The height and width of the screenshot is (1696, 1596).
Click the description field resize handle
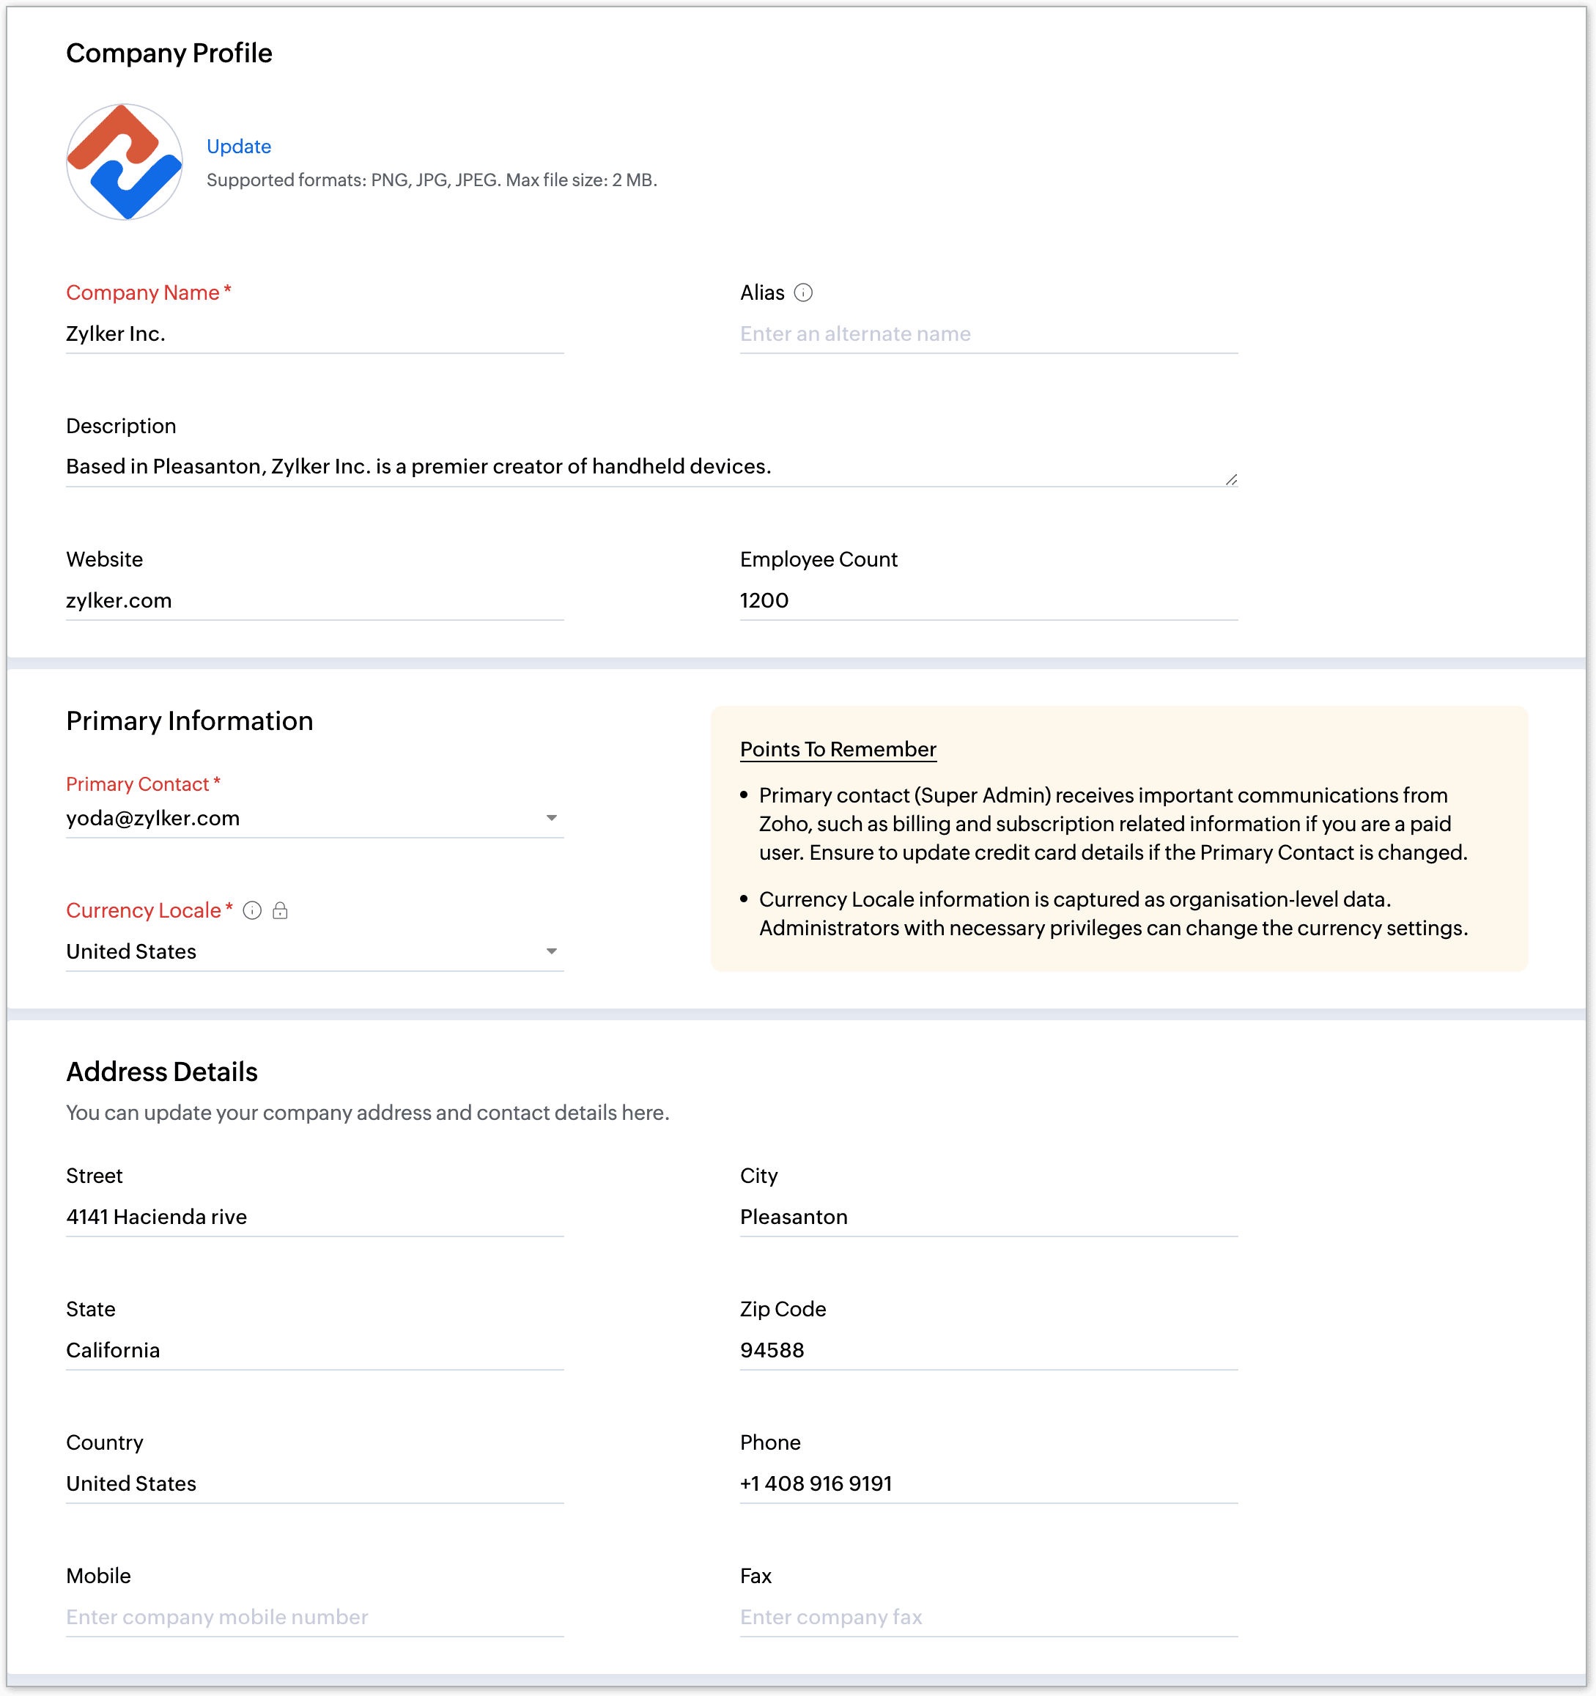pos(1231,480)
